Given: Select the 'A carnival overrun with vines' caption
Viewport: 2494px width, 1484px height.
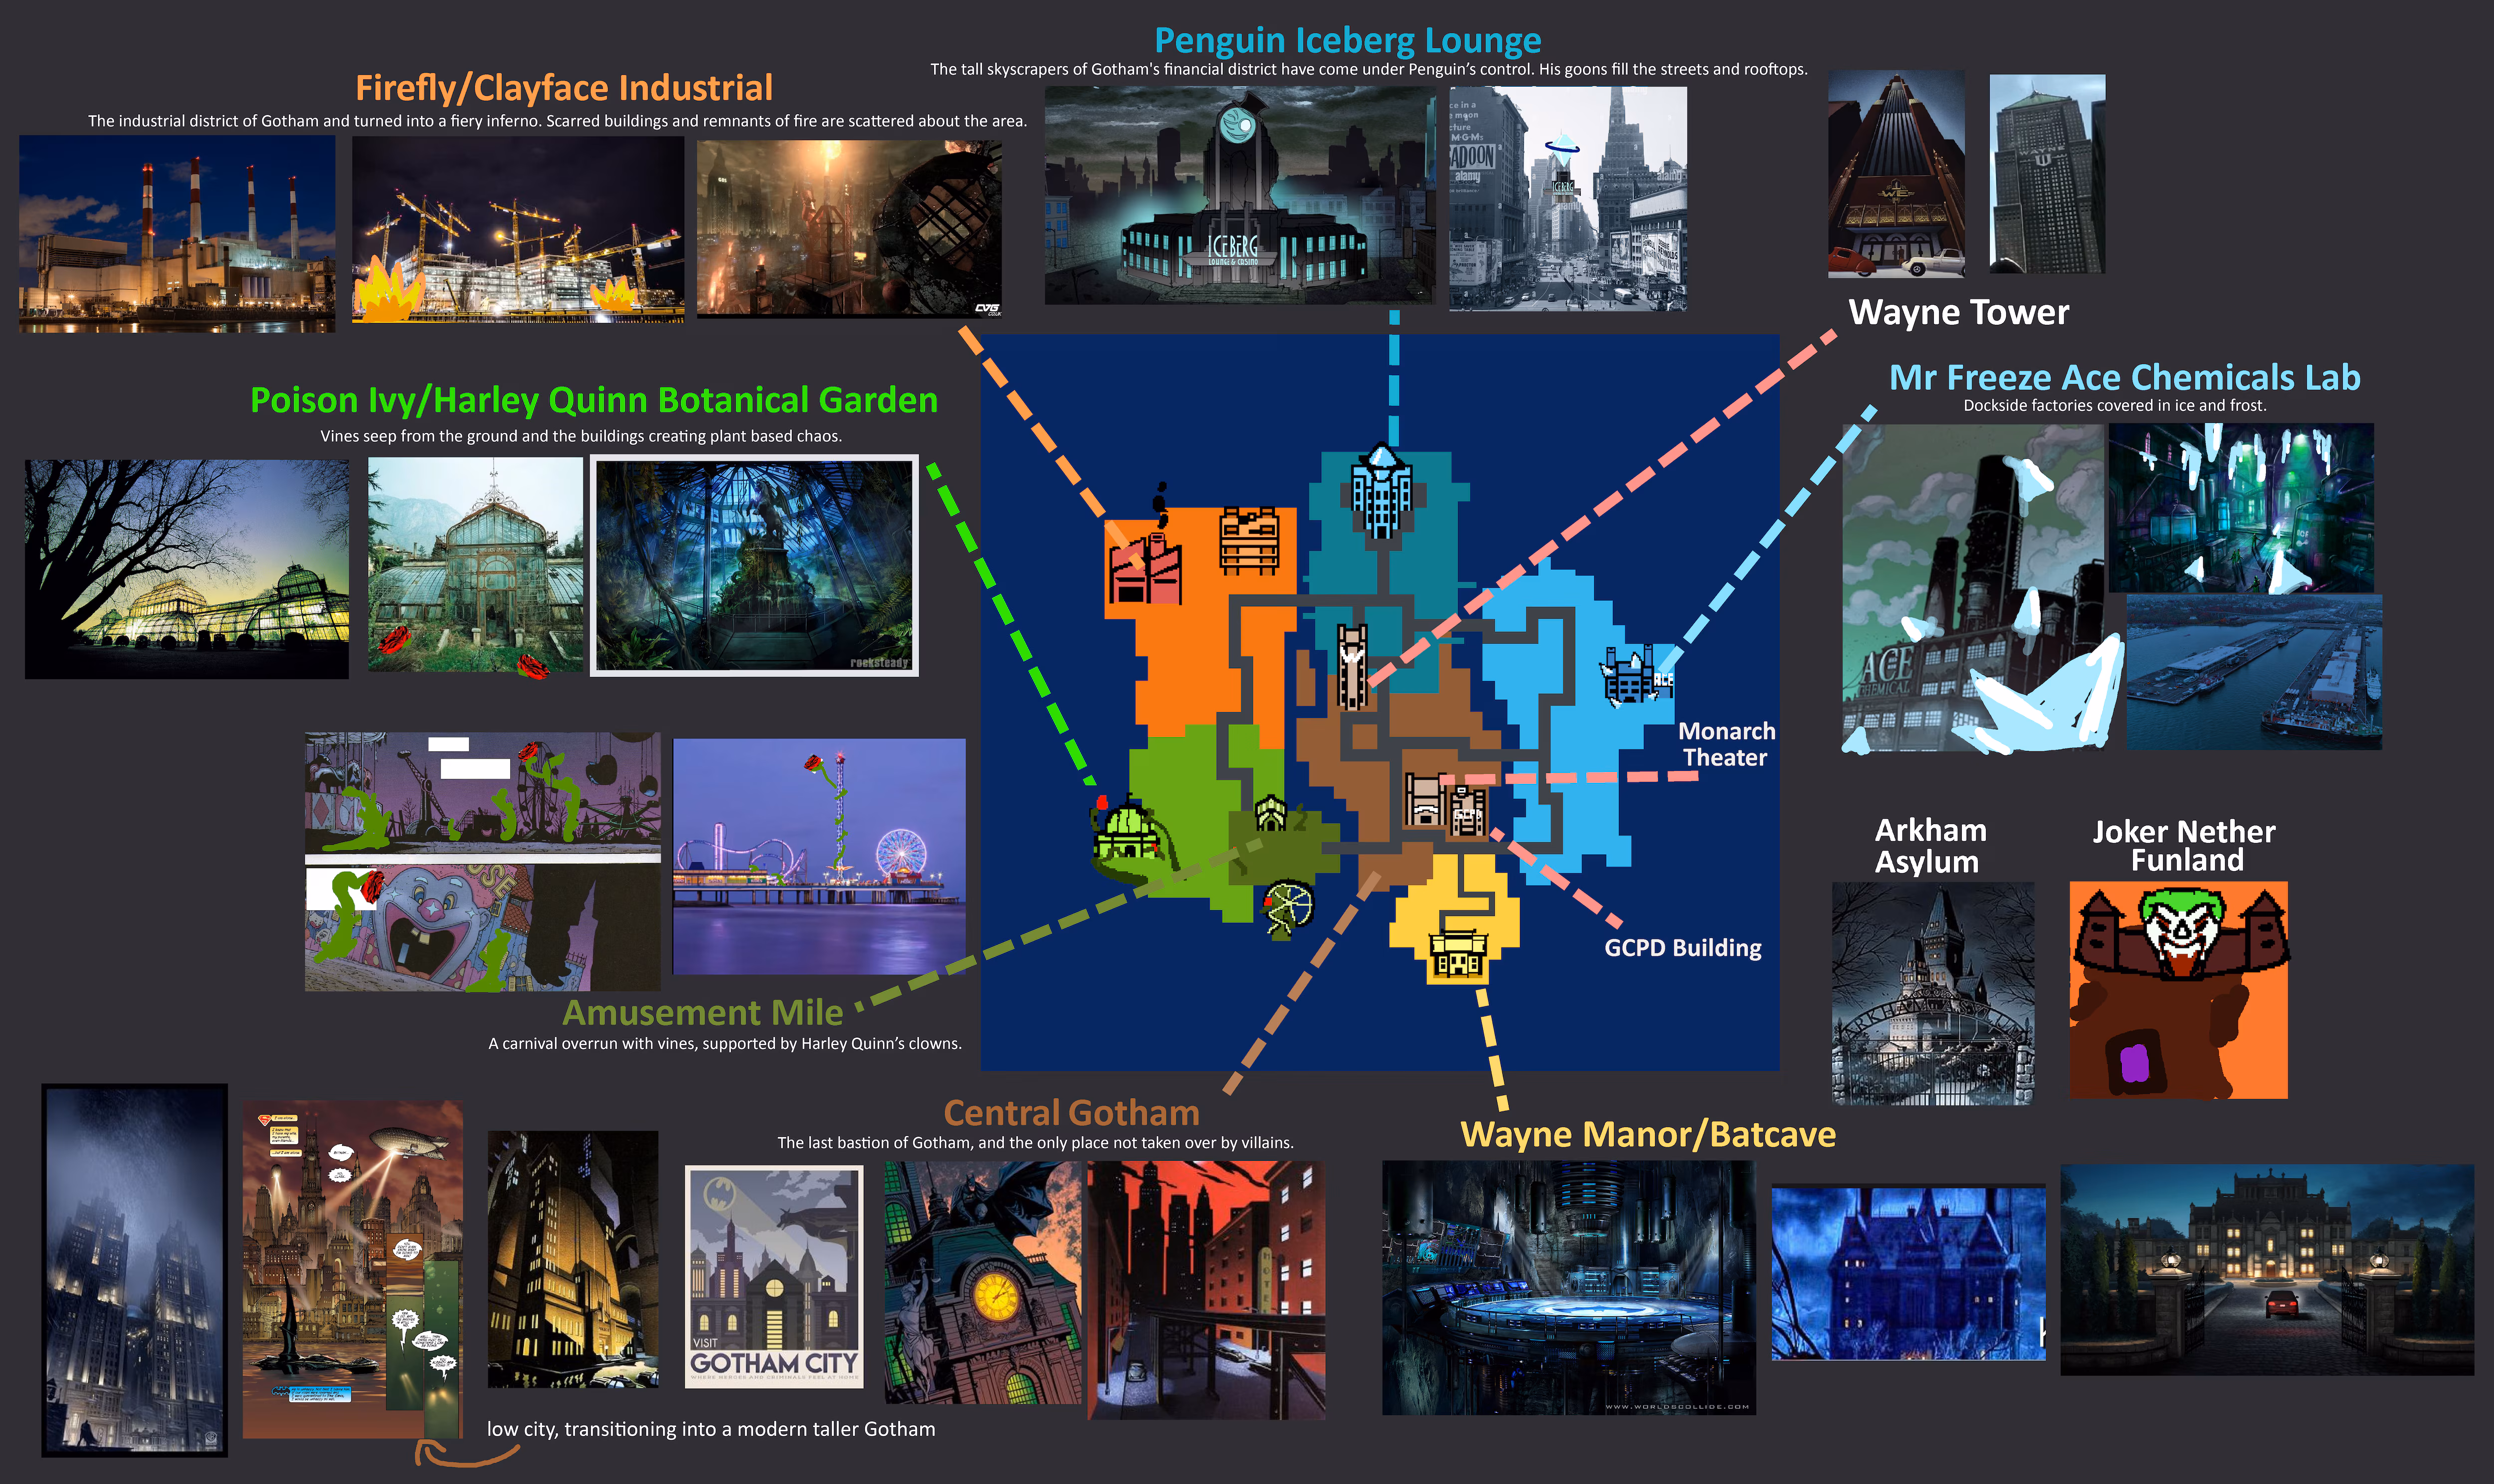Looking at the screenshot, I should (x=725, y=1044).
